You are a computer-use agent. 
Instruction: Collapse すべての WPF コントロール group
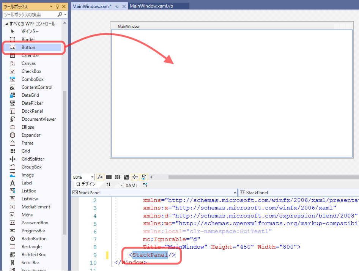[x=6, y=24]
